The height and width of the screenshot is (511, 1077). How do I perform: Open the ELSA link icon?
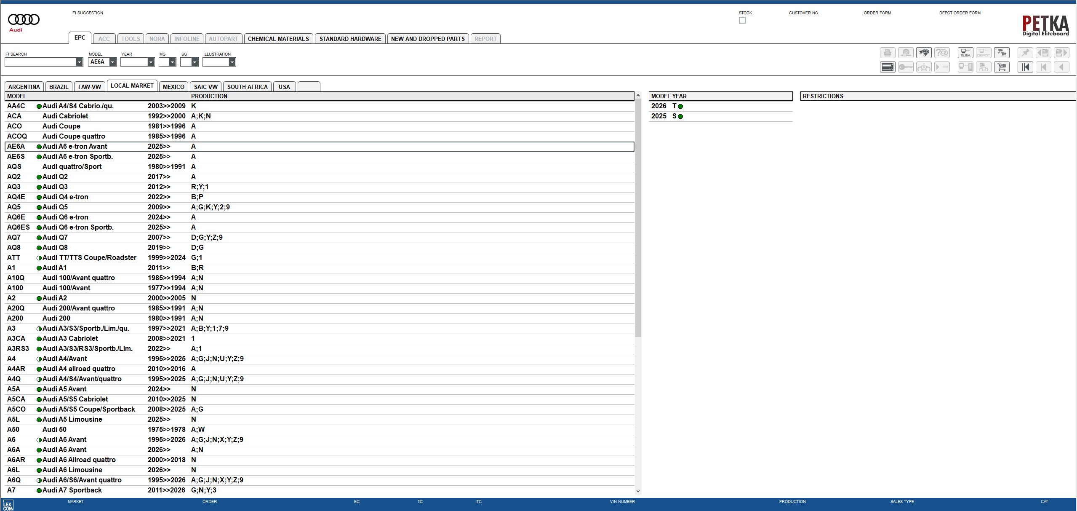pos(965,53)
